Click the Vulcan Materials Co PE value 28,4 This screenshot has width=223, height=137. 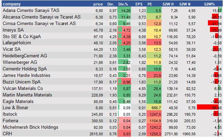pos(154,88)
